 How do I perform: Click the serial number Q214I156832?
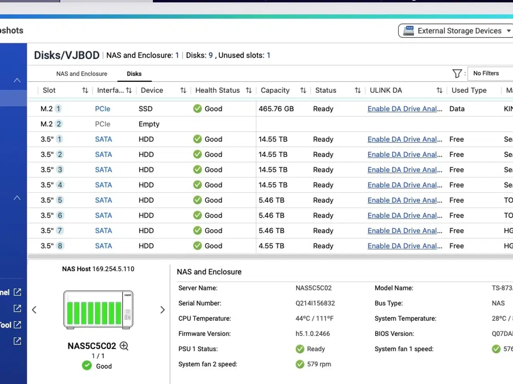point(315,303)
